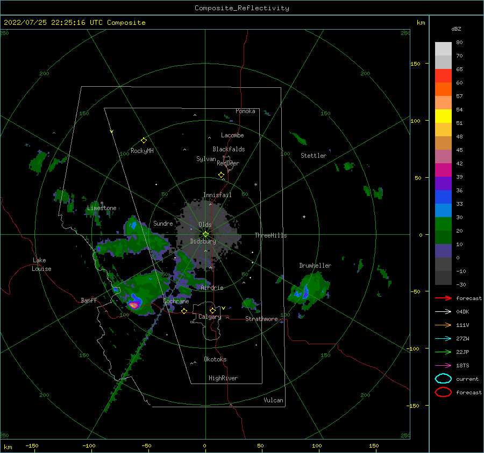Viewport: 484px width, 453px height.
Task: Click the Calgary city label
Action: pos(210,317)
